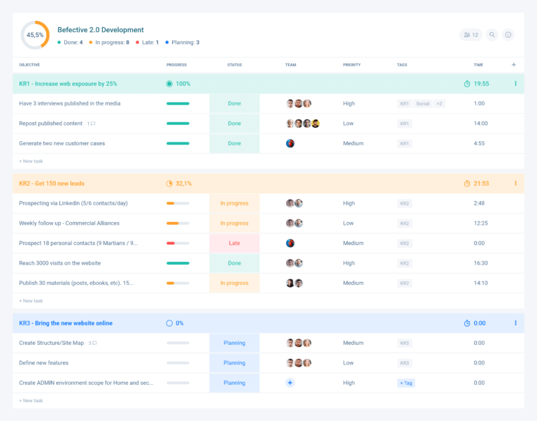Open KR3 three-dot options menu
This screenshot has width=537, height=421.
[x=515, y=323]
